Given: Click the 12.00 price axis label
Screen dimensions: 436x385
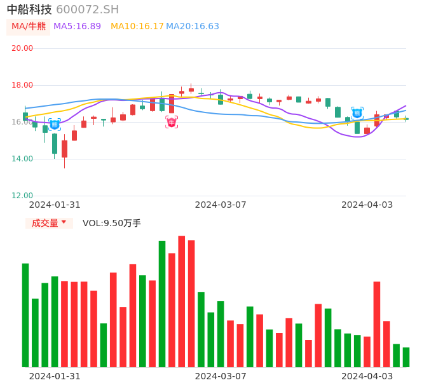Looking at the screenshot, I should pyautogui.click(x=22, y=196).
